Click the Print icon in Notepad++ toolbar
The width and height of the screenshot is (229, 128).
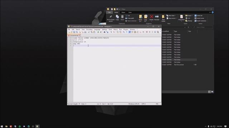coord(85,32)
